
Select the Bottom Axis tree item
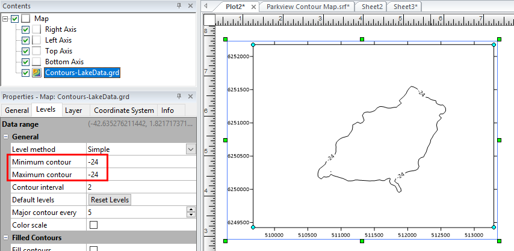pyautogui.click(x=64, y=62)
